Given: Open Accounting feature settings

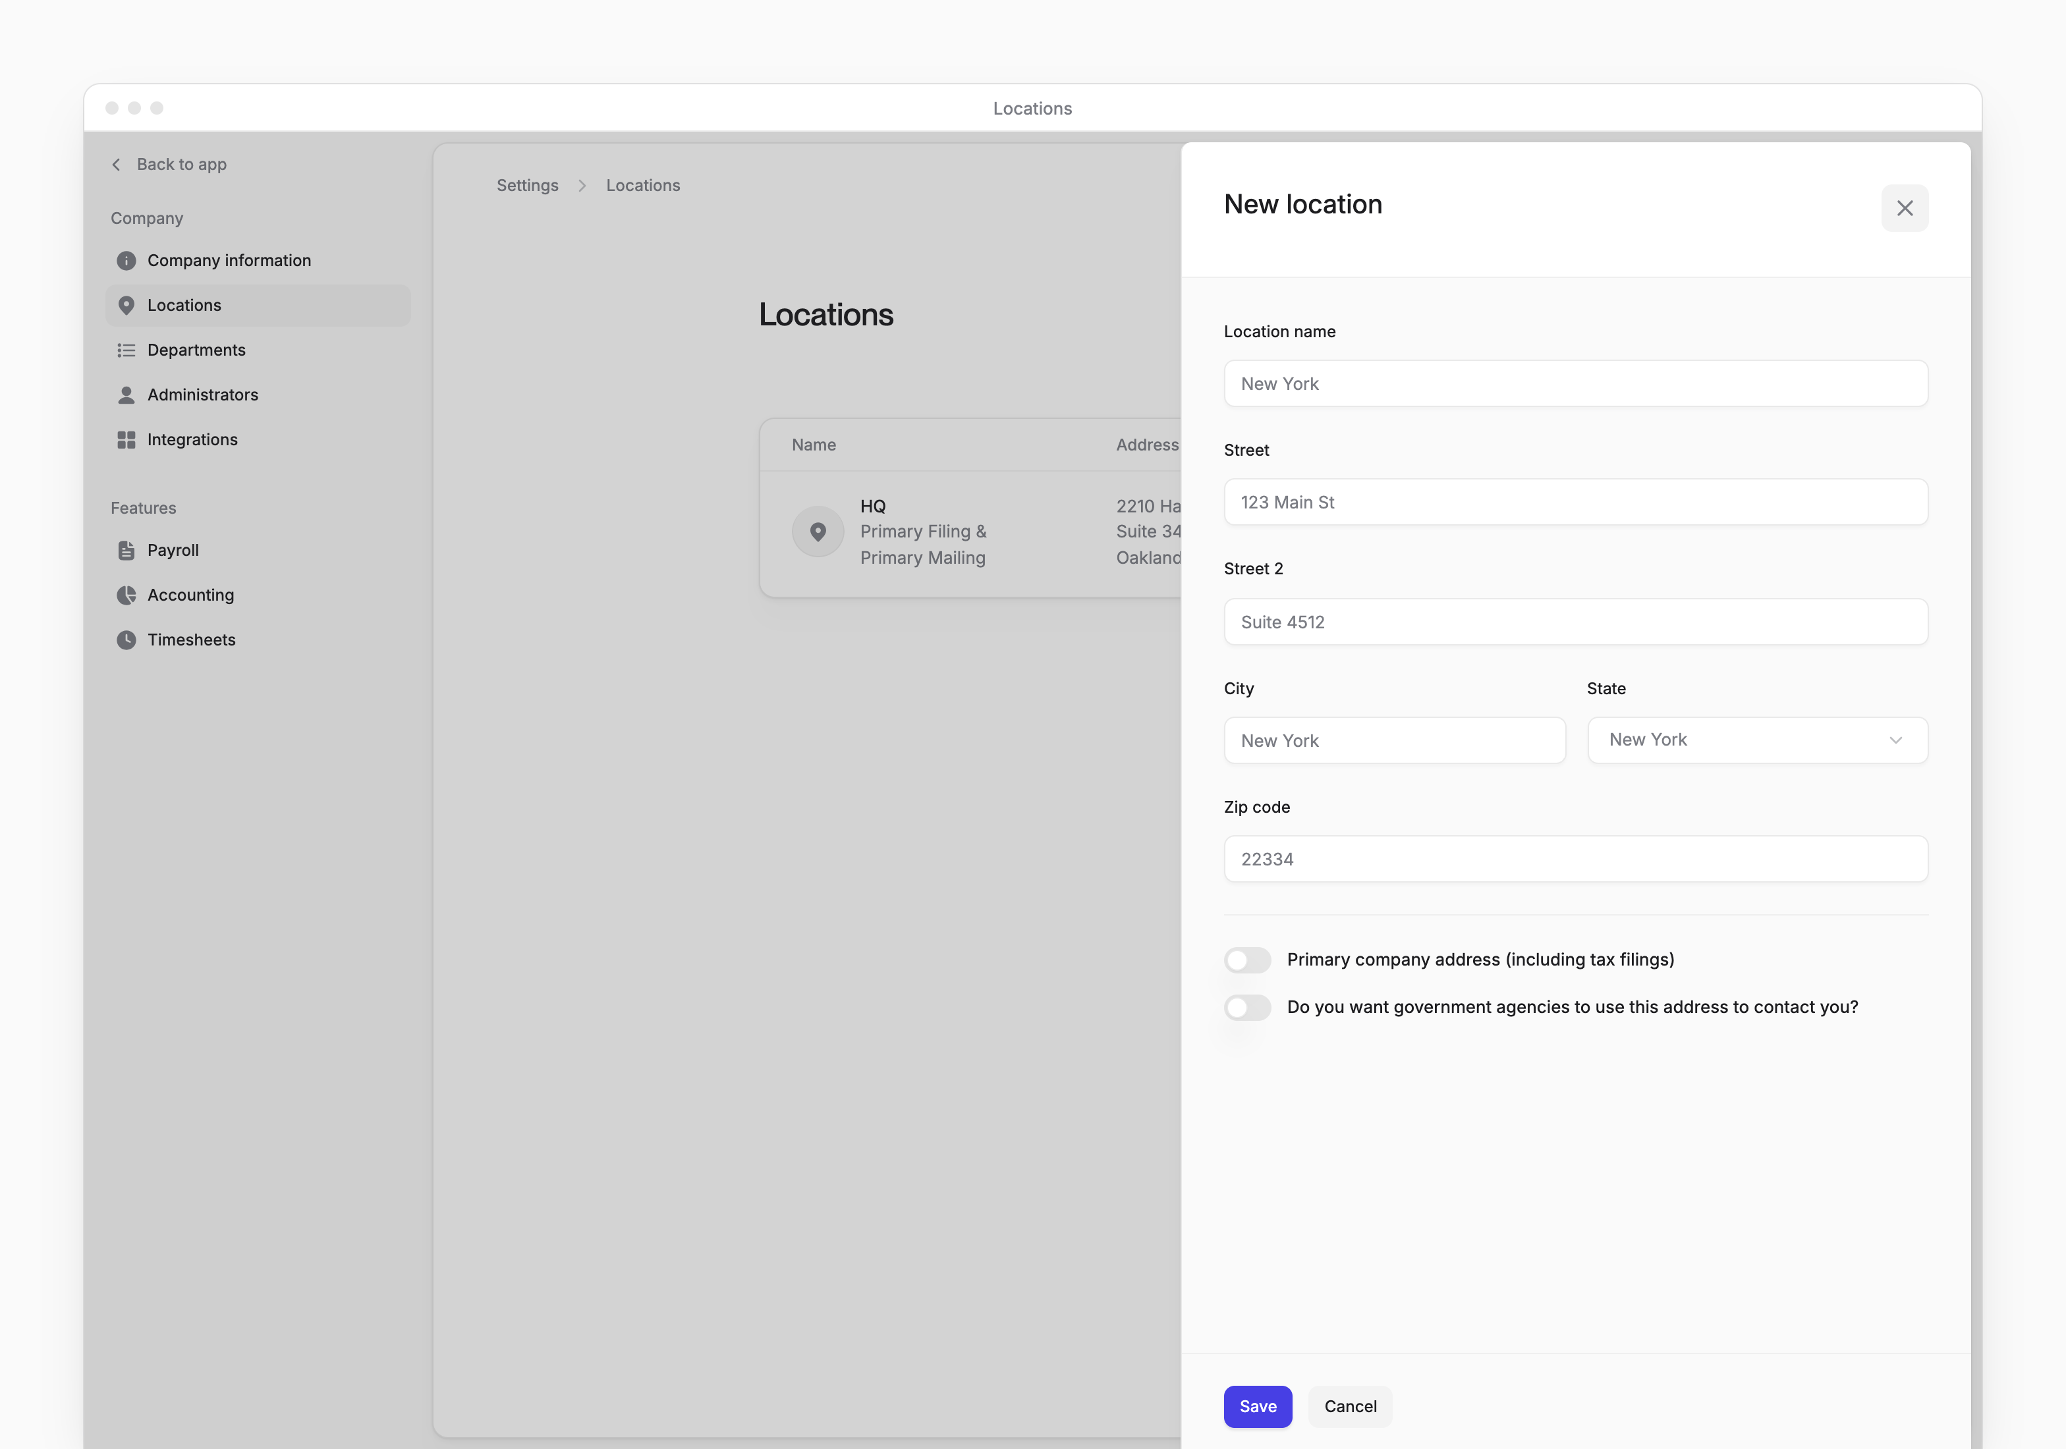Looking at the screenshot, I should (258, 595).
